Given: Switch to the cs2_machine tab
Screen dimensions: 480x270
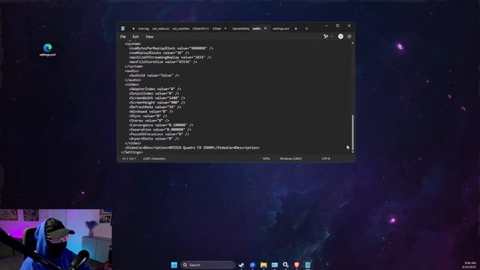Looking at the screenshot, I should coord(181,28).
